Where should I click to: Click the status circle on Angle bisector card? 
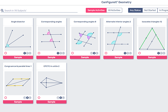click(x=5, y=53)
